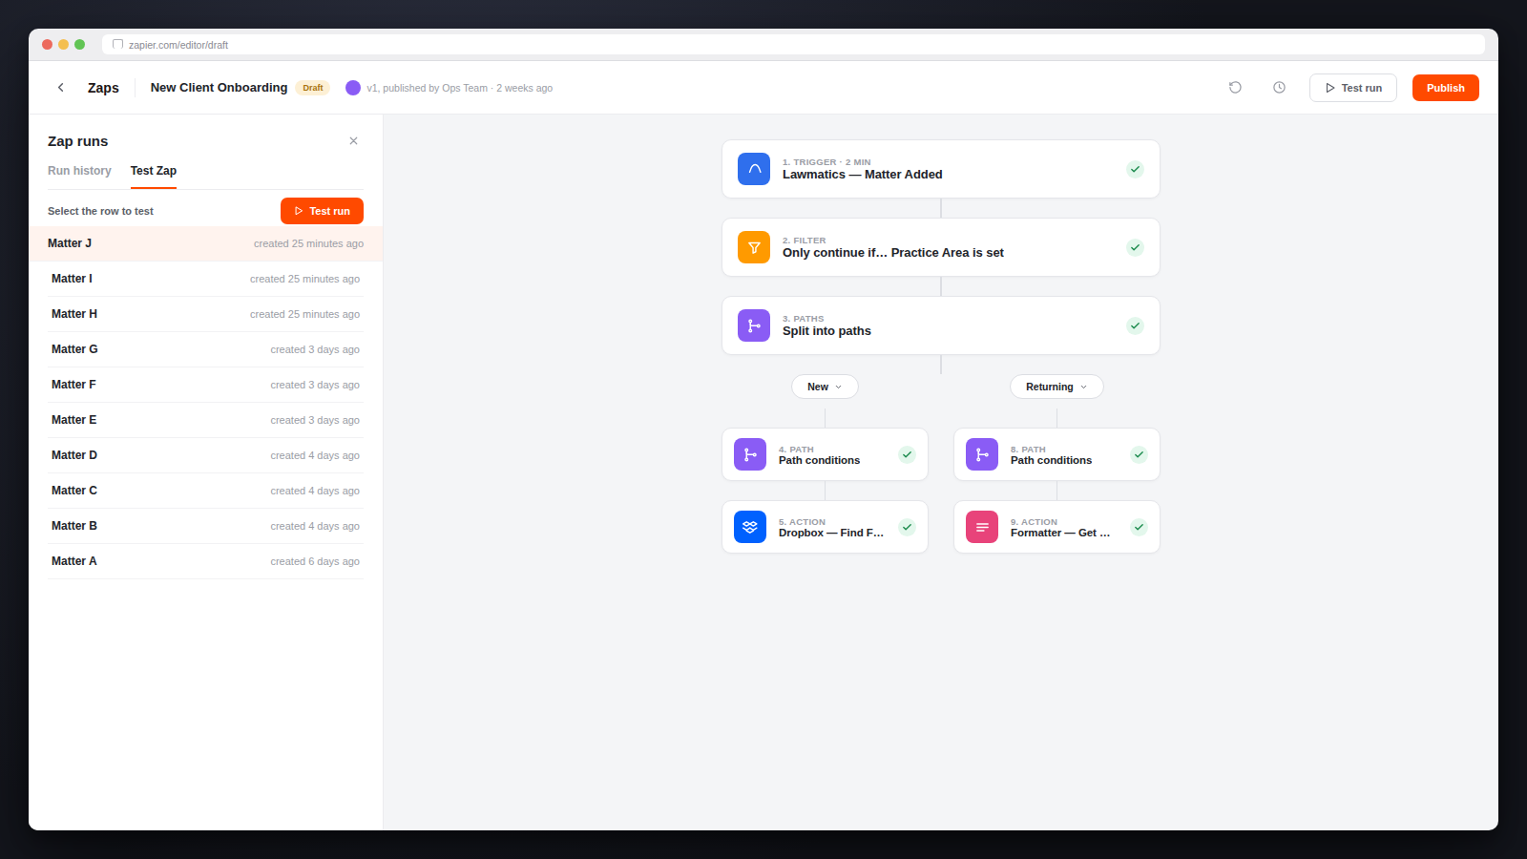The height and width of the screenshot is (859, 1527).
Task: Click the step 4 Path conditions icon
Action: [x=750, y=454]
